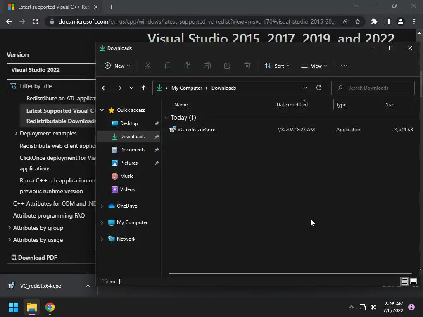Open the Visual Studio 2022 version dropdown
The width and height of the screenshot is (423, 317).
[51, 70]
